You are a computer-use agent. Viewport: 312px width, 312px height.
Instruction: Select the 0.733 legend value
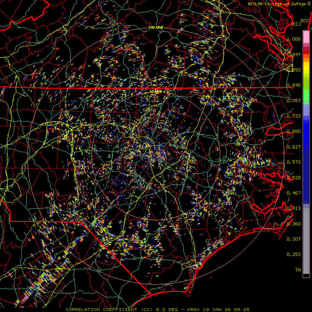(294, 116)
